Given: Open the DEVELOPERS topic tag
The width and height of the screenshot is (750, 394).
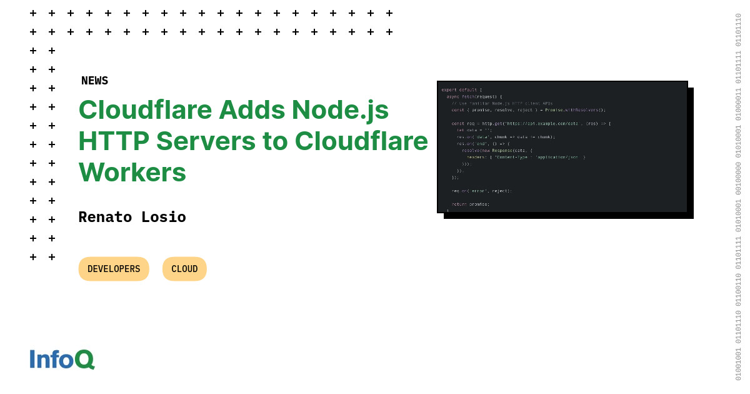Looking at the screenshot, I should click(114, 269).
